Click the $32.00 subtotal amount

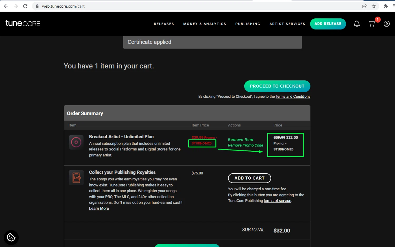282,231
